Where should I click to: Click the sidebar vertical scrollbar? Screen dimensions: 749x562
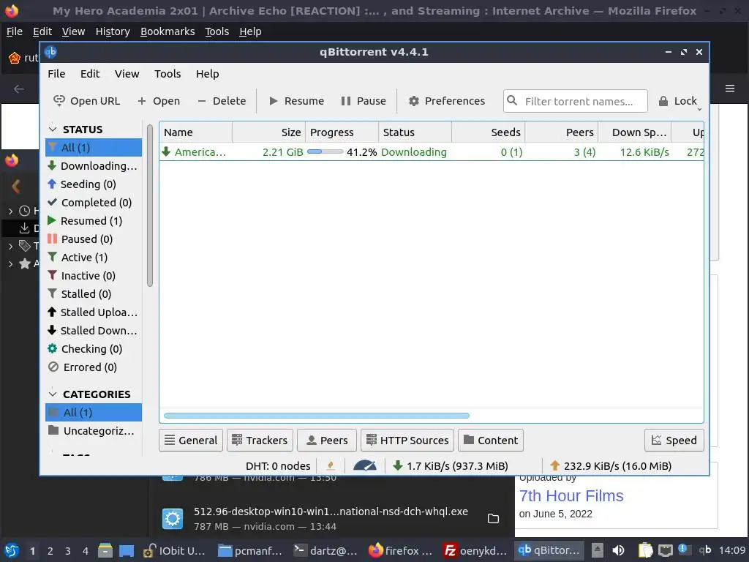[149, 206]
